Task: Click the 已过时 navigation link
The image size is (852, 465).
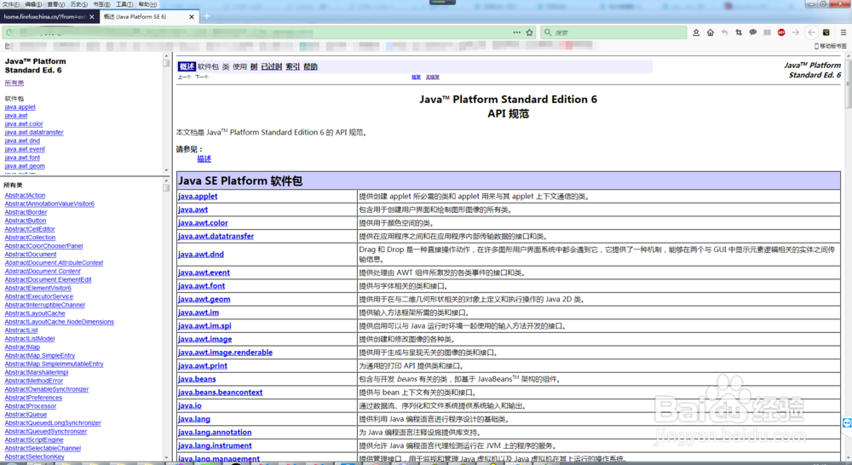Action: 272,66
